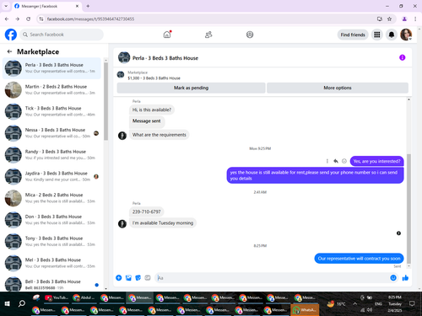The height and width of the screenshot is (316, 422).
Task: Open the account profile picture menu
Action: click(x=406, y=35)
